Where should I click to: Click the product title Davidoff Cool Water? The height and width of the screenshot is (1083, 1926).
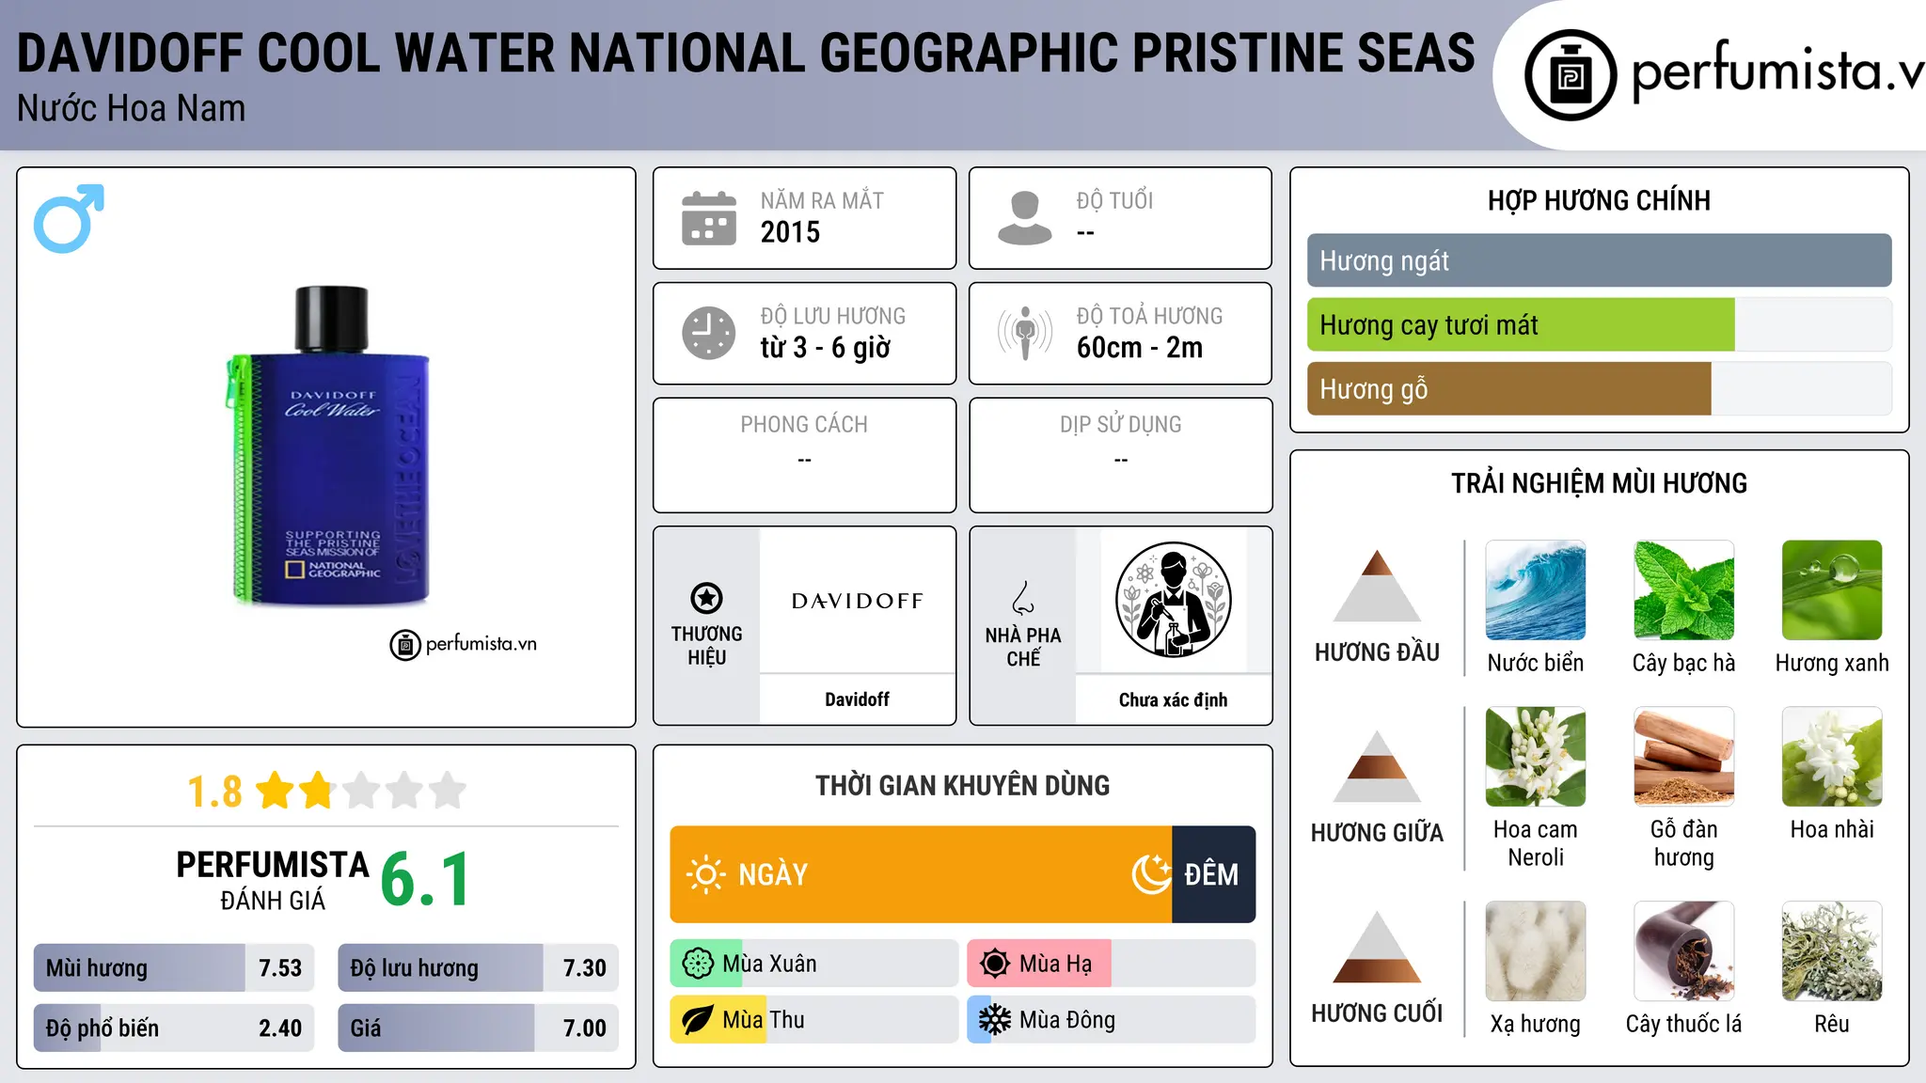pyautogui.click(x=745, y=53)
